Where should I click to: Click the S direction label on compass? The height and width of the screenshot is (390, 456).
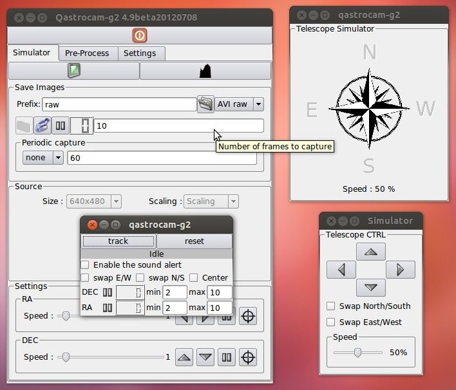[x=369, y=165]
